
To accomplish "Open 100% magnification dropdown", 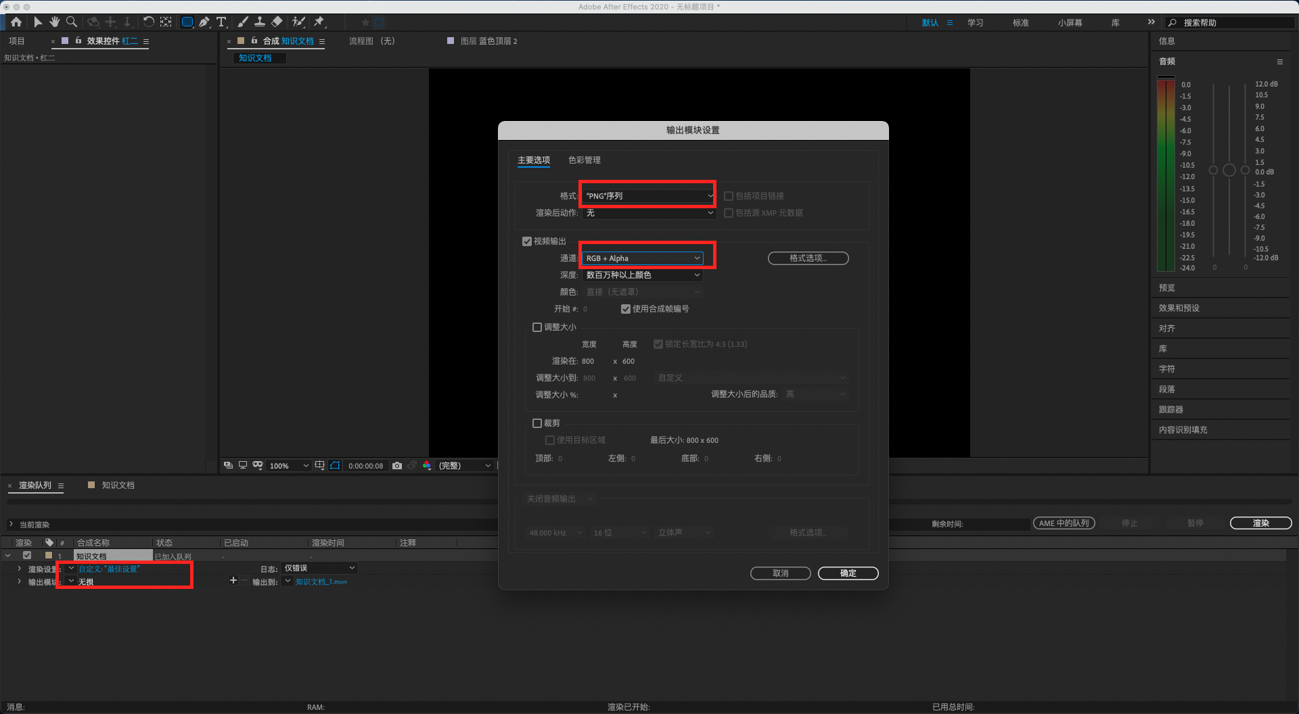I will coord(289,466).
